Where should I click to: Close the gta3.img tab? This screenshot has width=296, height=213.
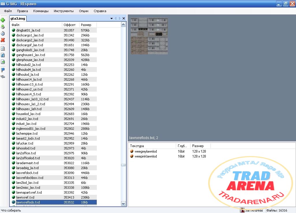124,18
